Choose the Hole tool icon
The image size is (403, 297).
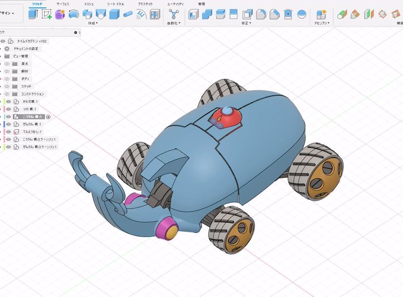tap(101, 14)
